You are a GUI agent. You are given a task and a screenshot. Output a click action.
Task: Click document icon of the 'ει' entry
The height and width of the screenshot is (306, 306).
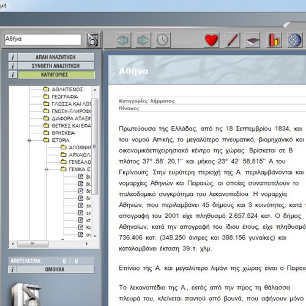point(81,206)
